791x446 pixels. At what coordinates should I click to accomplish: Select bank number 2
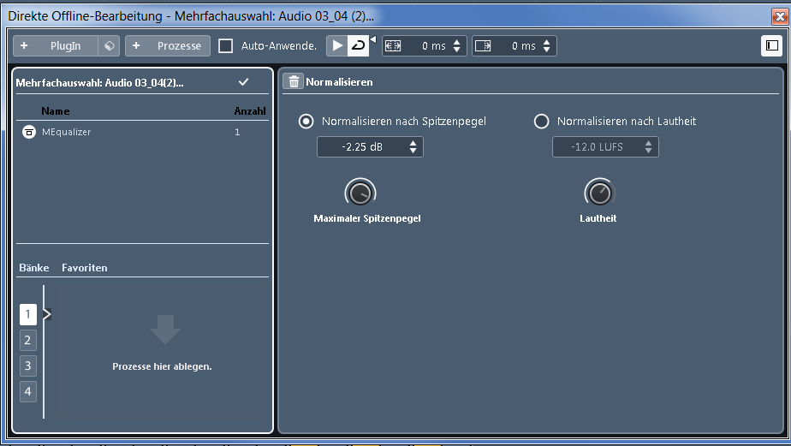[28, 340]
